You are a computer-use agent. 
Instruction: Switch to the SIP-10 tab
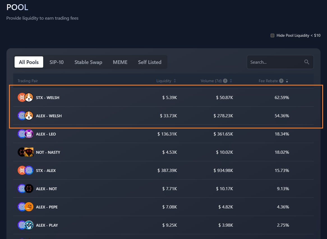point(57,62)
